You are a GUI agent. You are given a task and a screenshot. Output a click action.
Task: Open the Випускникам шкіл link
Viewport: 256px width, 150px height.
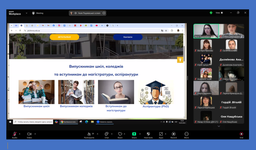coord(36,106)
